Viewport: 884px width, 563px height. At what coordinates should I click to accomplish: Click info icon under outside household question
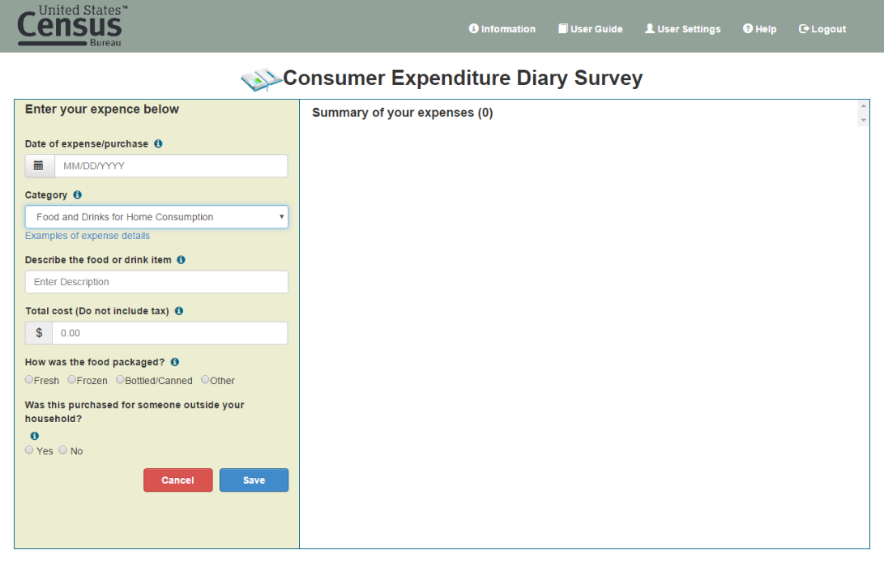click(34, 436)
